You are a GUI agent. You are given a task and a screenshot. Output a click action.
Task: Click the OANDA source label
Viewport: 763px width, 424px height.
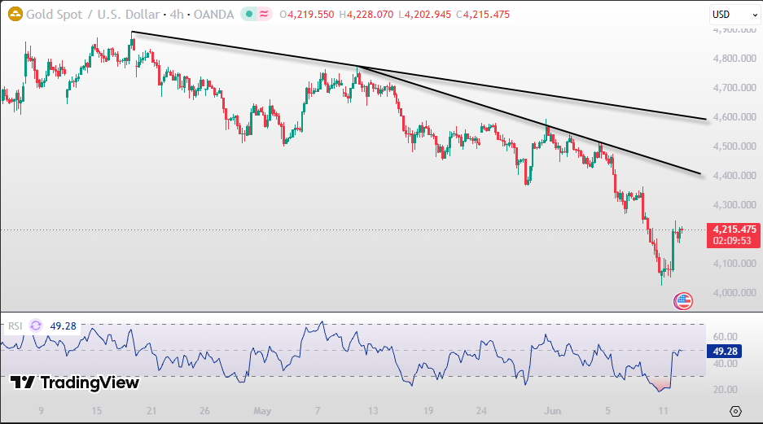pyautogui.click(x=213, y=15)
